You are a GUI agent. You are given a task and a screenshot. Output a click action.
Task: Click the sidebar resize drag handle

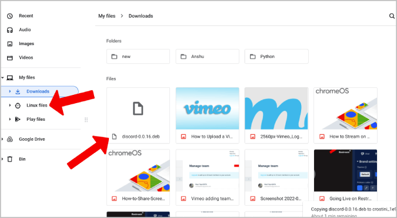click(86, 120)
